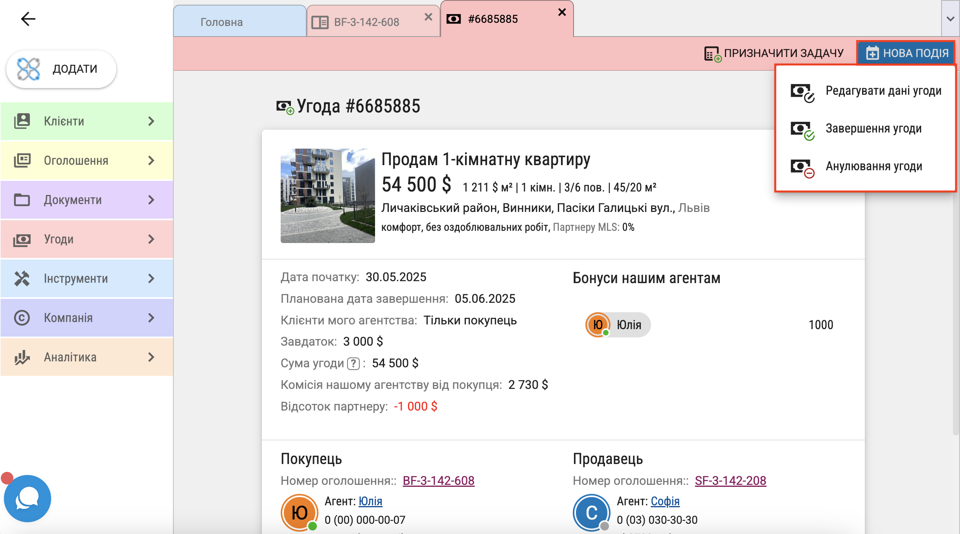The width and height of the screenshot is (960, 534).
Task: Click the Аналітика chart icon
Action: click(22, 357)
